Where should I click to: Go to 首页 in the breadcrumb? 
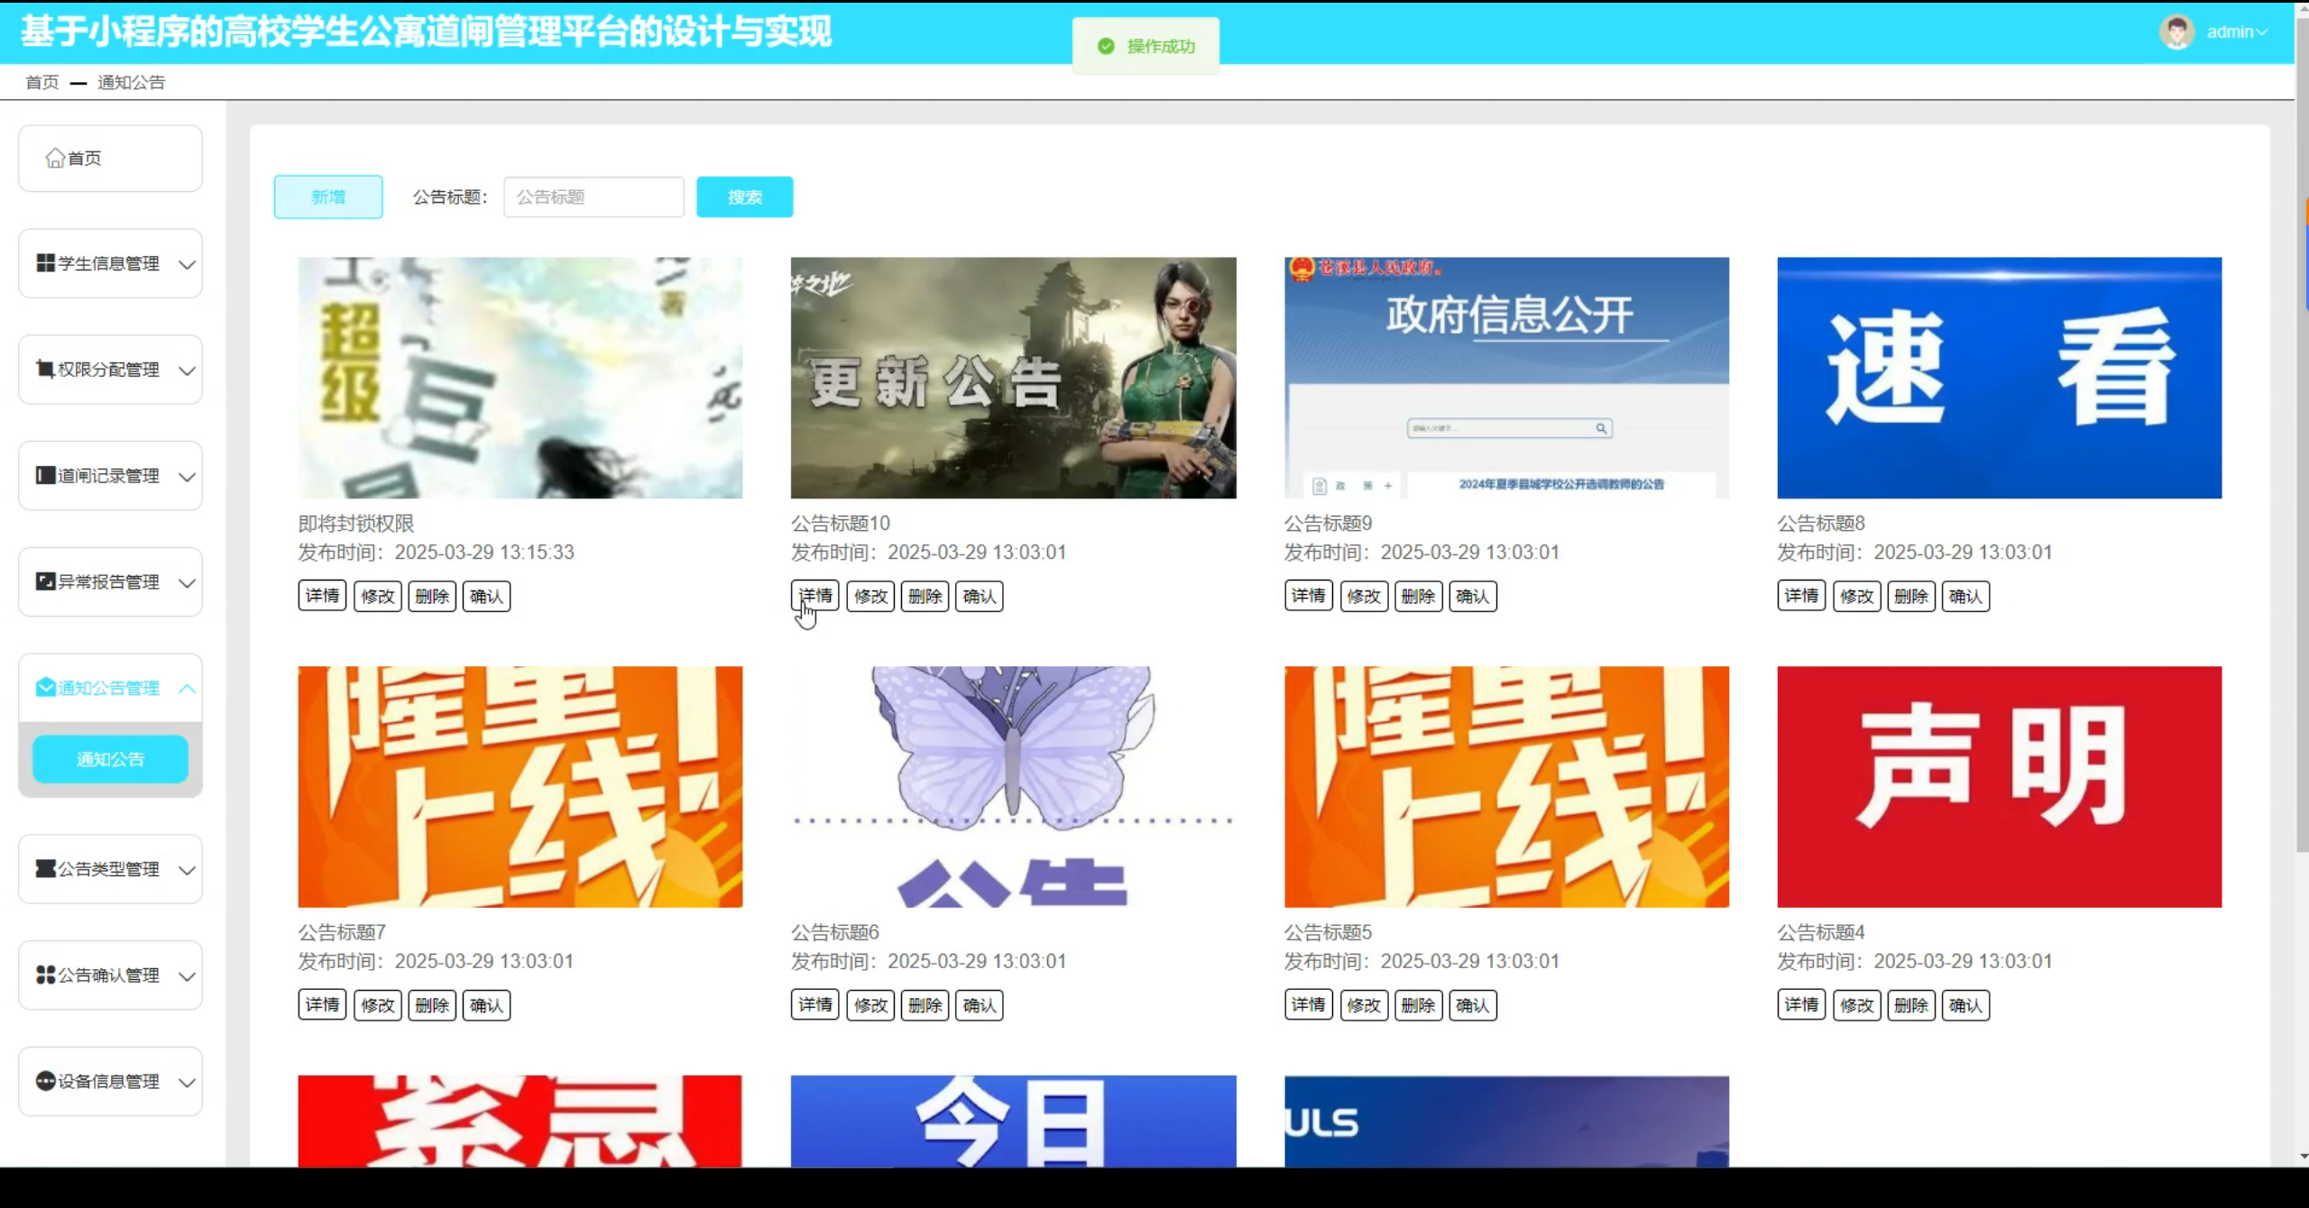coord(42,82)
